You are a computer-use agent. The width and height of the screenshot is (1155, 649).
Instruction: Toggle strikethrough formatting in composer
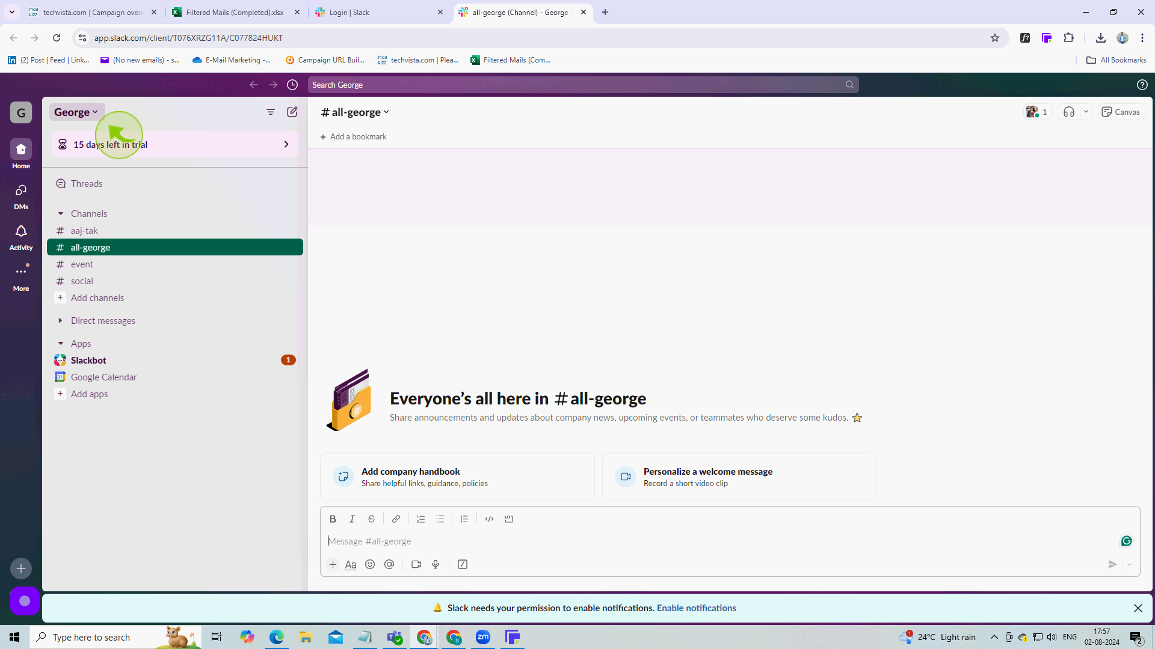pos(371,519)
